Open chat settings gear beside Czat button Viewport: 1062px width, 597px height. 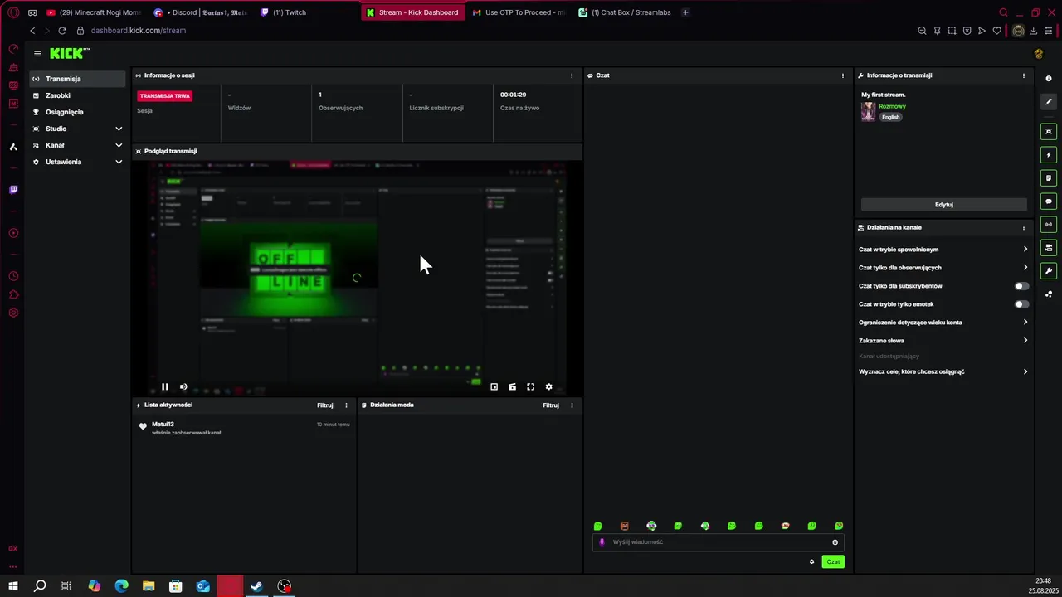click(811, 561)
